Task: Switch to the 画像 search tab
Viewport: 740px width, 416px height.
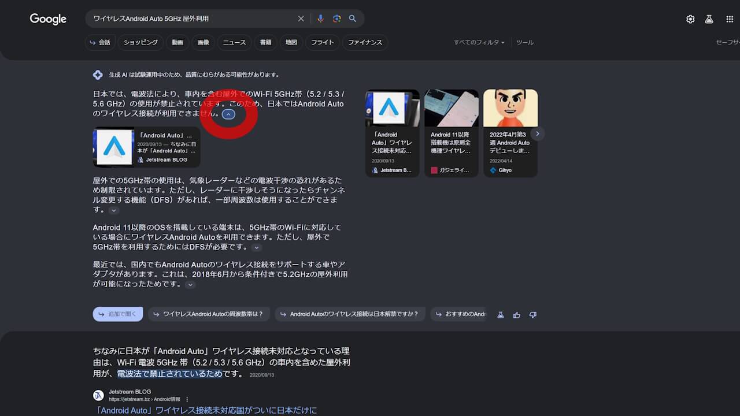Action: 203,42
